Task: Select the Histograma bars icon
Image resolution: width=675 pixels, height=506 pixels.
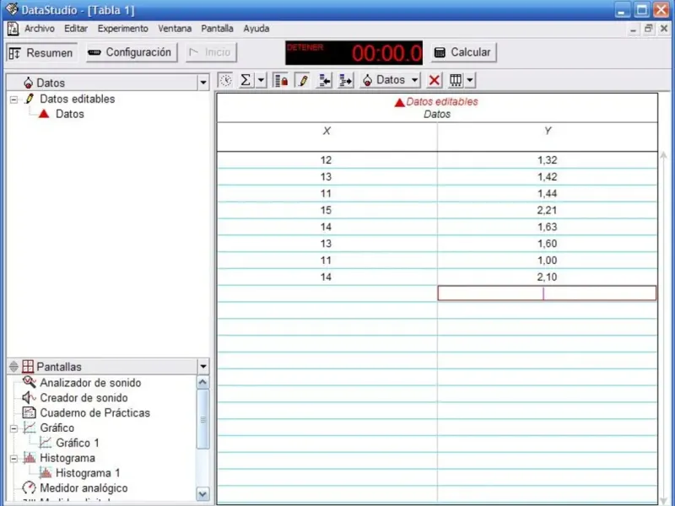Action: point(30,458)
